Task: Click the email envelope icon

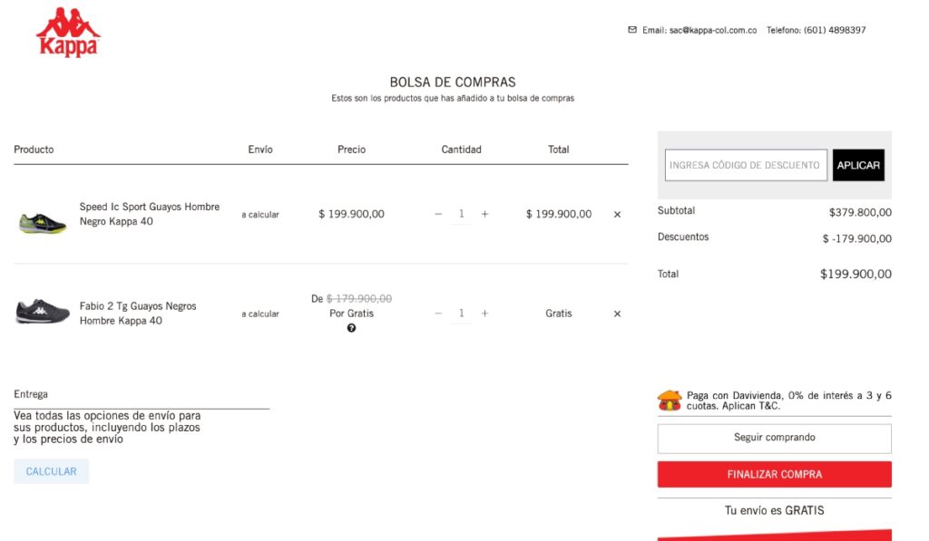Action: coord(632,30)
